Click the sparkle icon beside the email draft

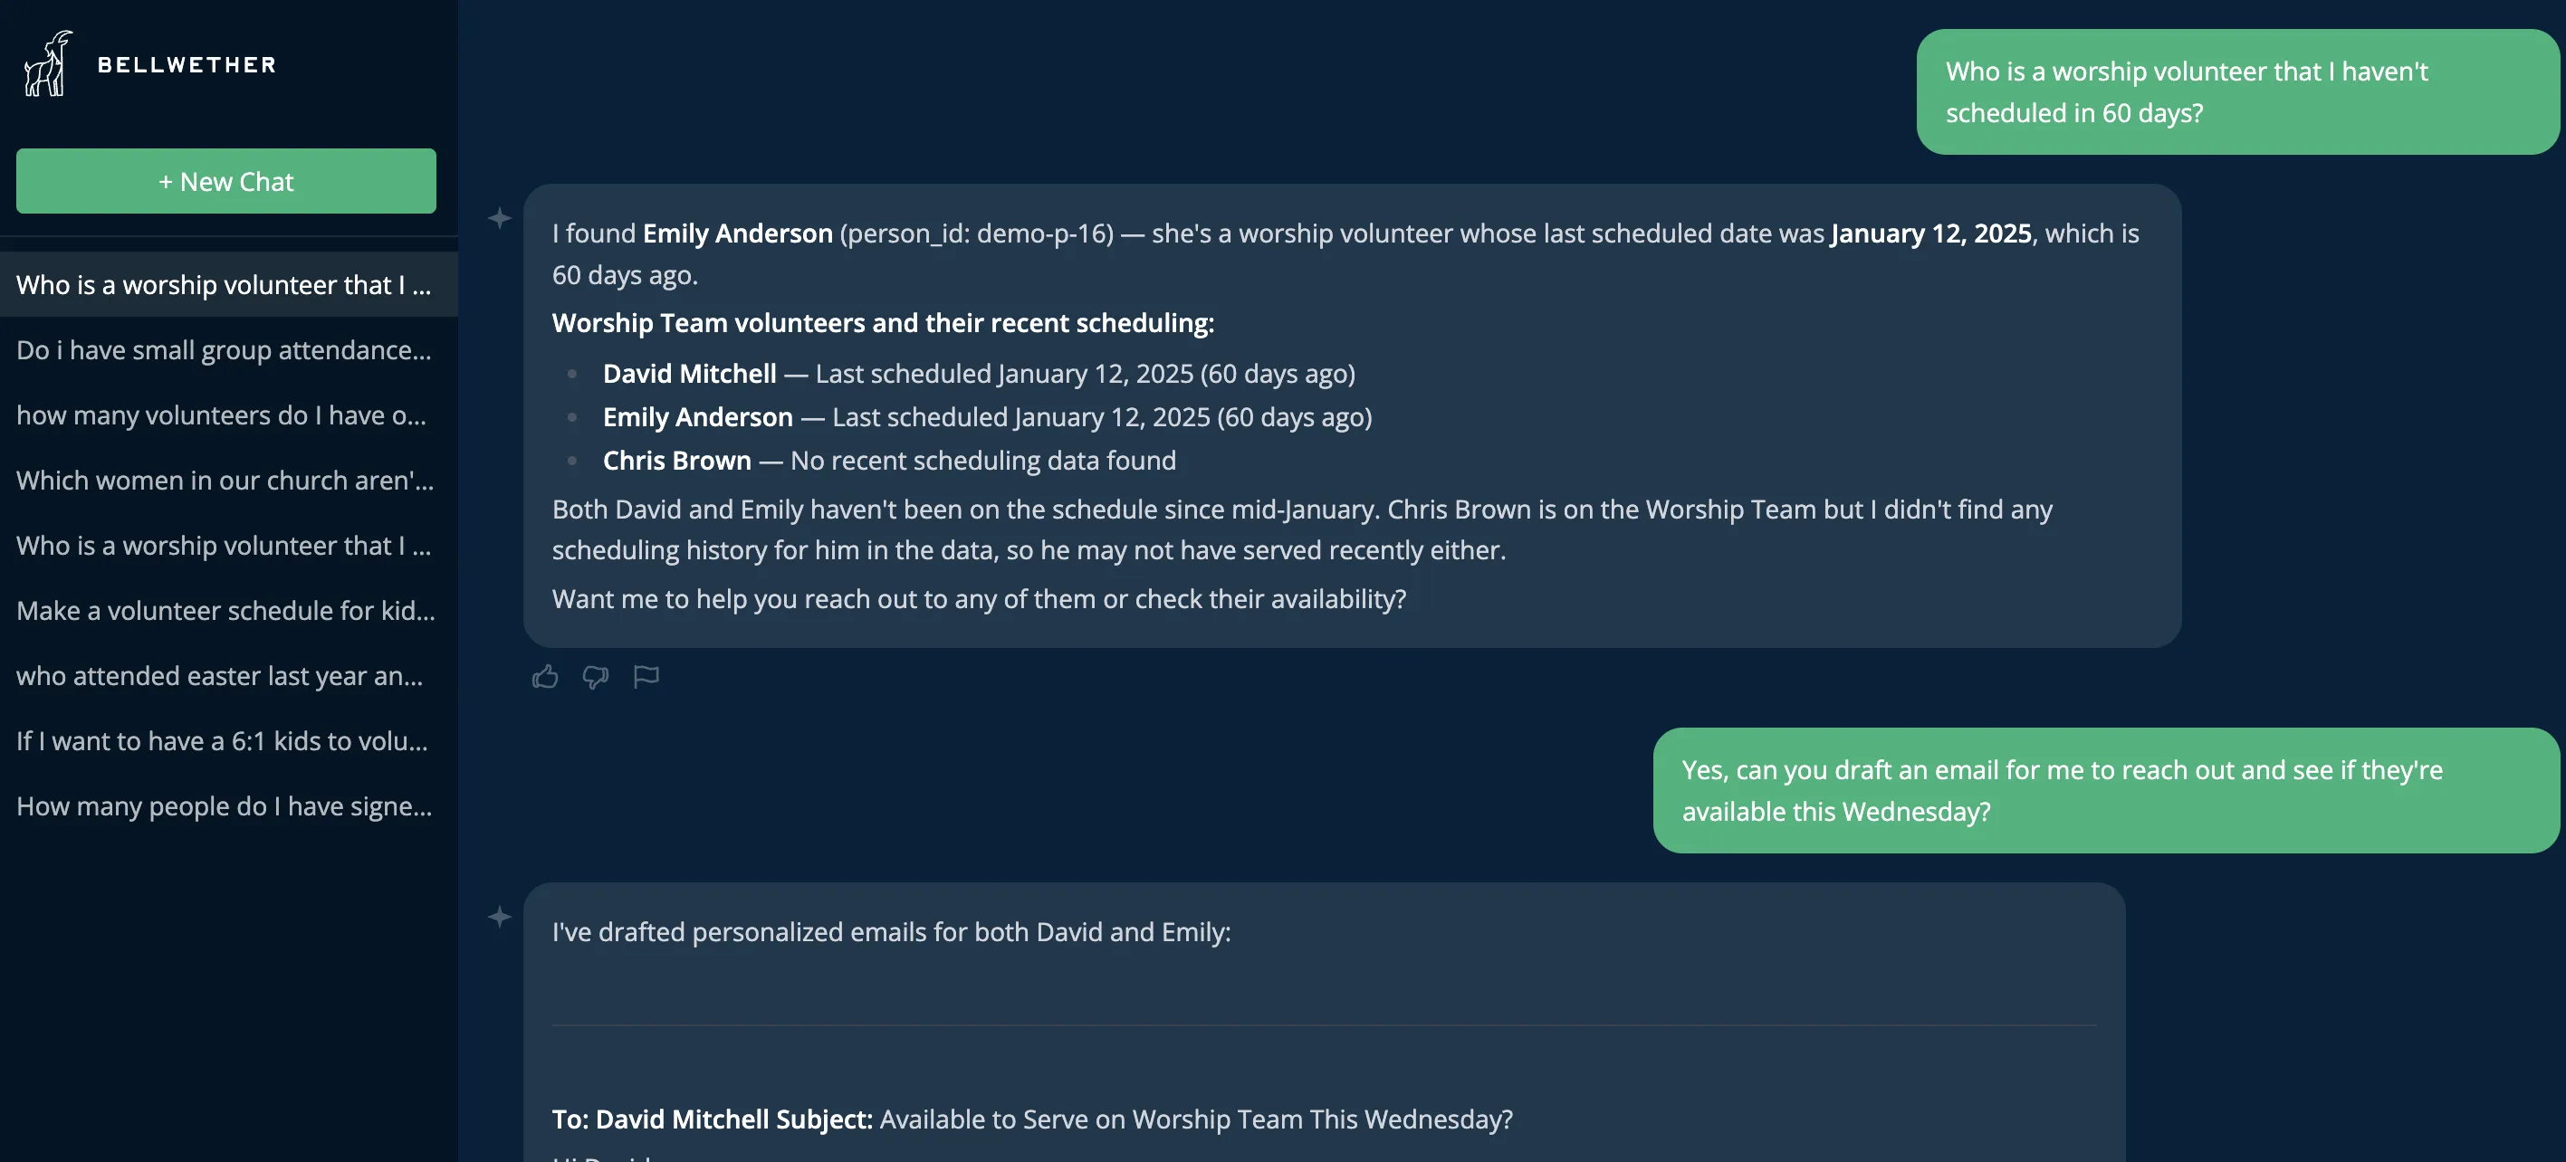(498, 917)
